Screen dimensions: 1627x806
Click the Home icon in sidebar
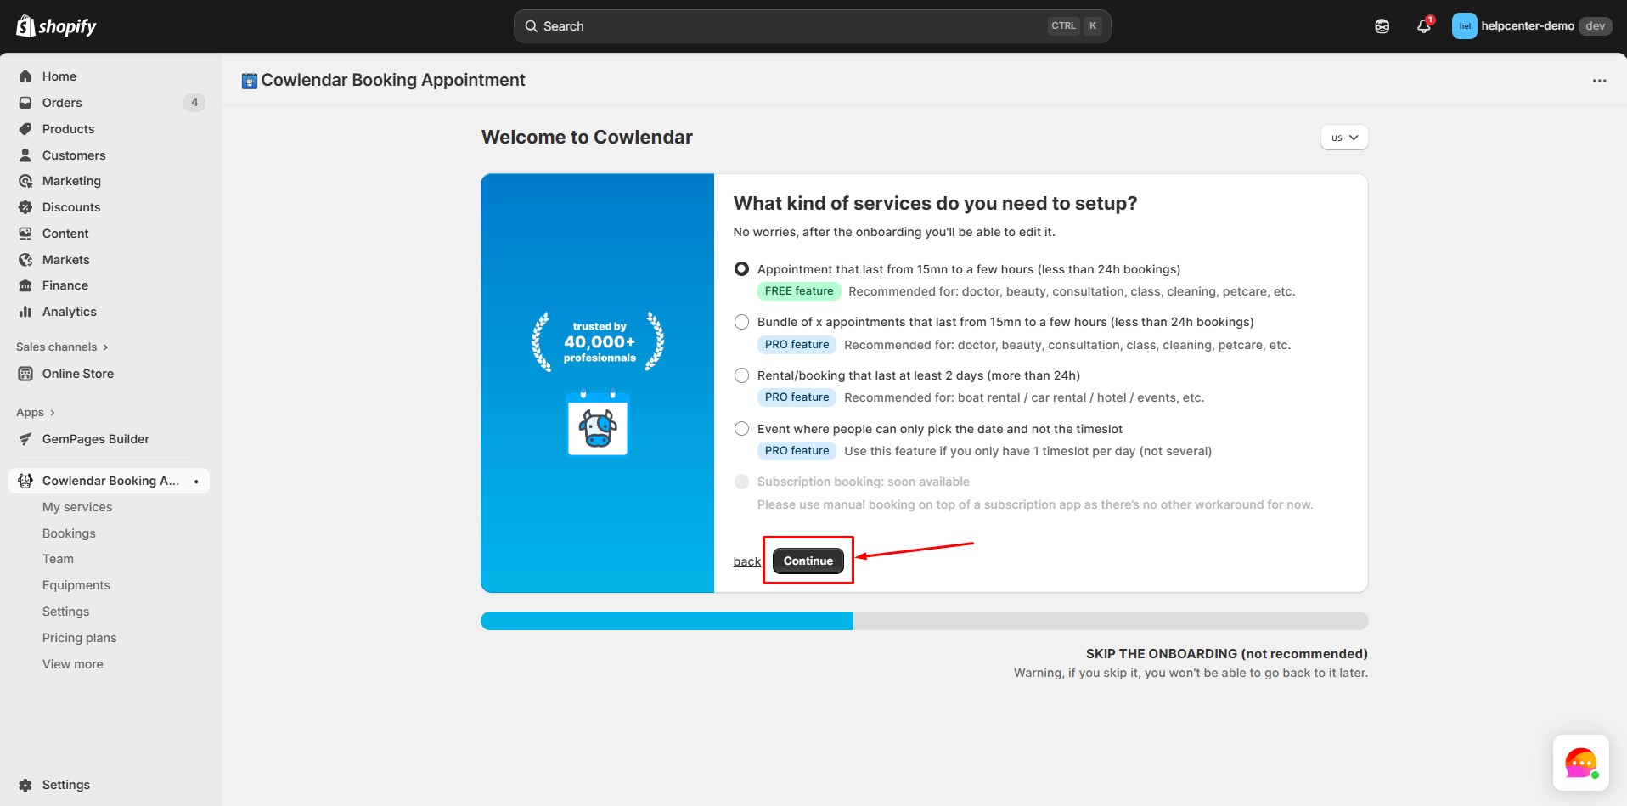click(x=25, y=76)
